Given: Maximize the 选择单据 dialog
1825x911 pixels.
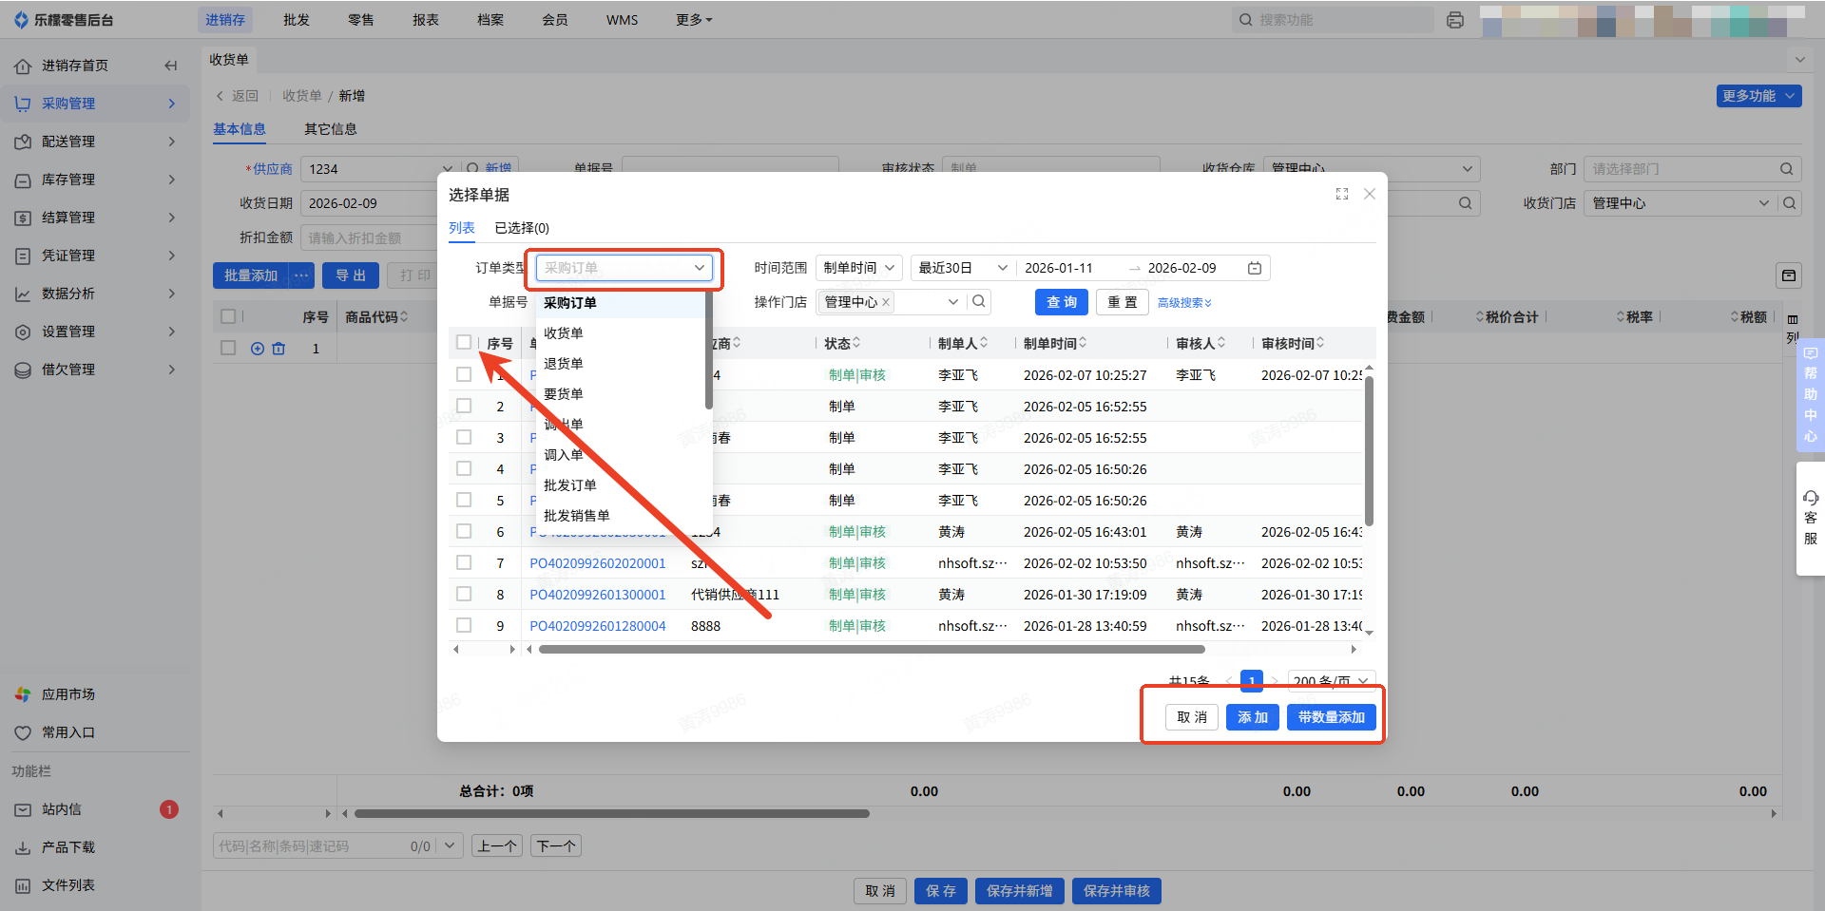Looking at the screenshot, I should pos(1342,194).
